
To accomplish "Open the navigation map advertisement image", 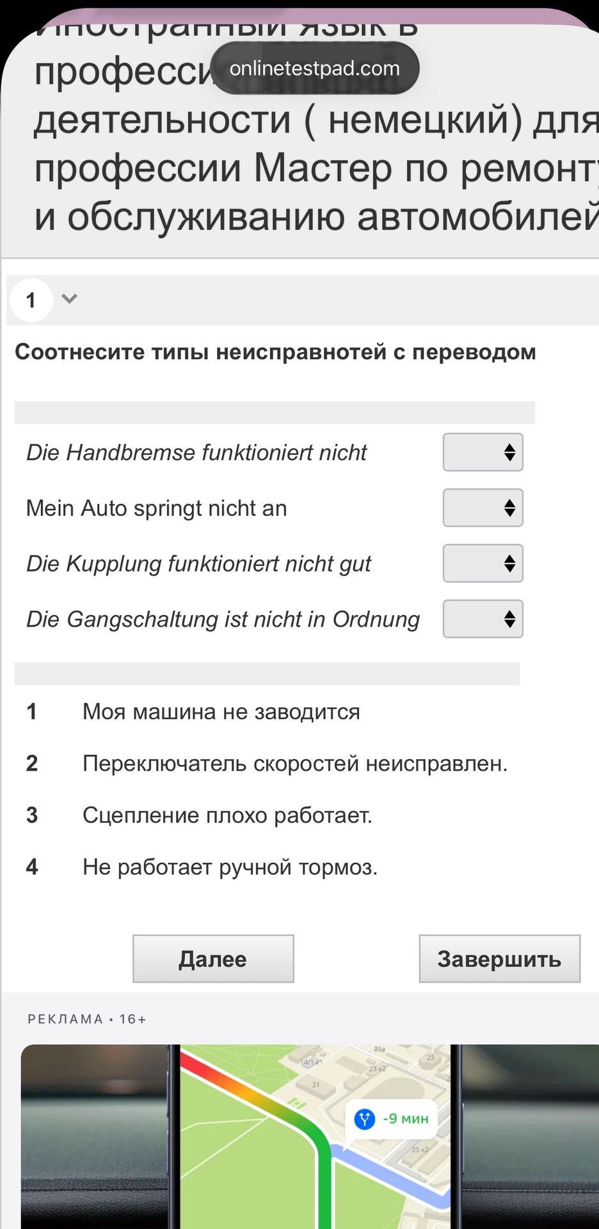I will point(310,1136).
